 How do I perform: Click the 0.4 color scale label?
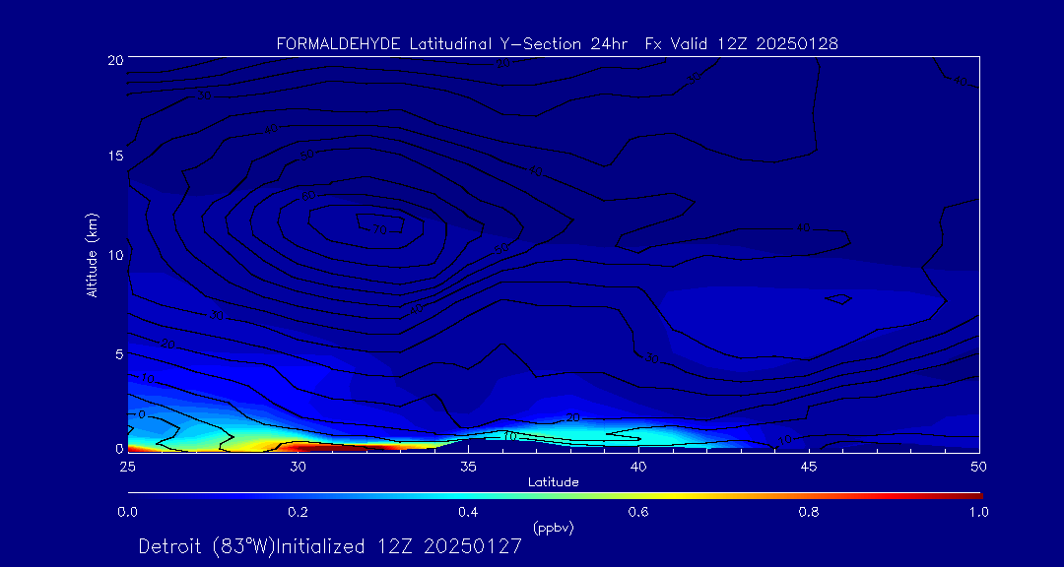[468, 512]
